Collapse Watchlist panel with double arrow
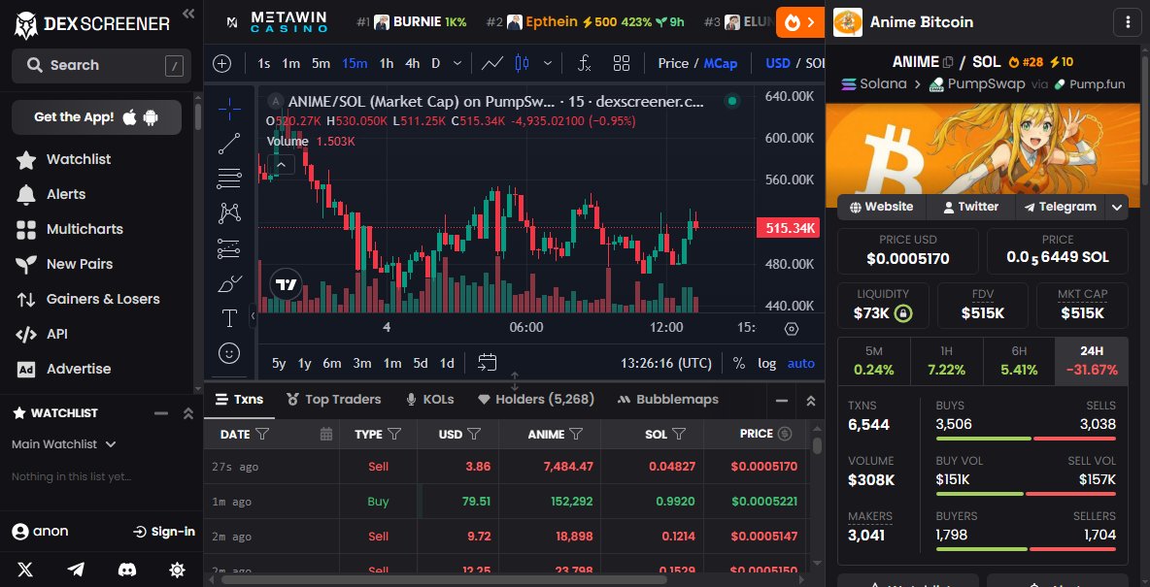The image size is (1150, 587). pyautogui.click(x=187, y=413)
